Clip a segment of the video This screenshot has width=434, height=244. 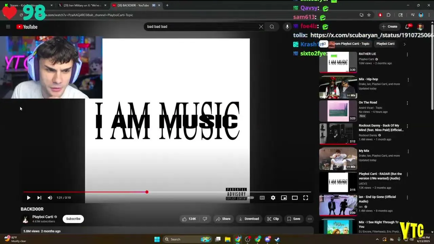(273, 219)
